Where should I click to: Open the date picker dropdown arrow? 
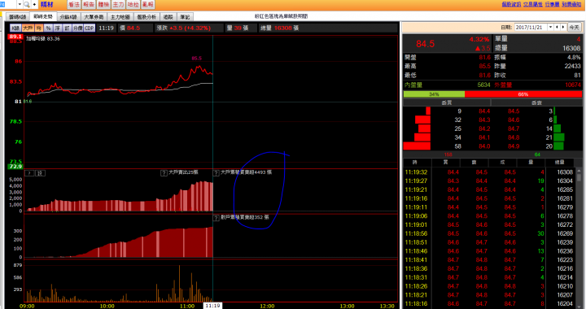[x=550, y=28]
